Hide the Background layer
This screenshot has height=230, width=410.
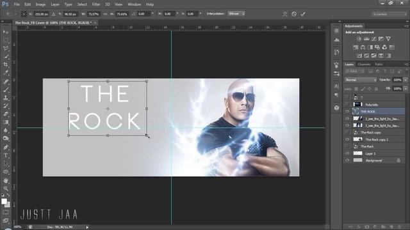(x=347, y=160)
